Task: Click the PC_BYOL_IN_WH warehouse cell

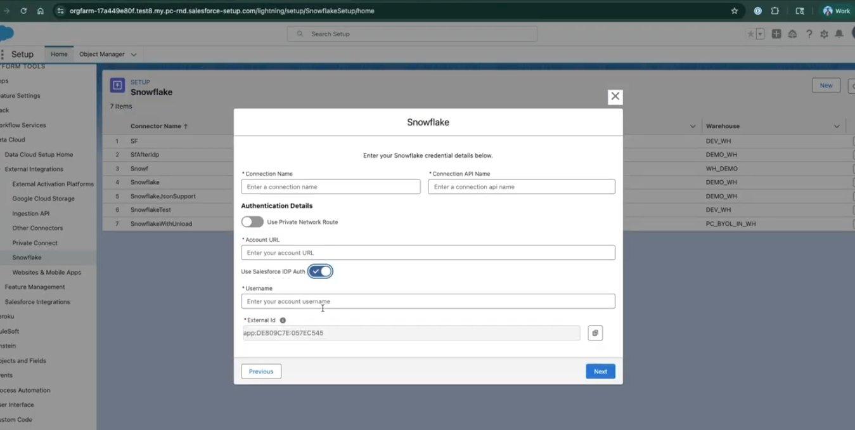Action: pos(731,224)
